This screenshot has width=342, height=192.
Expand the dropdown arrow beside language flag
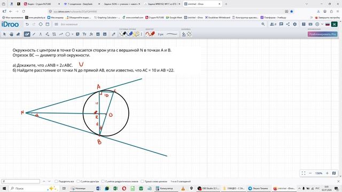(x=322, y=24)
